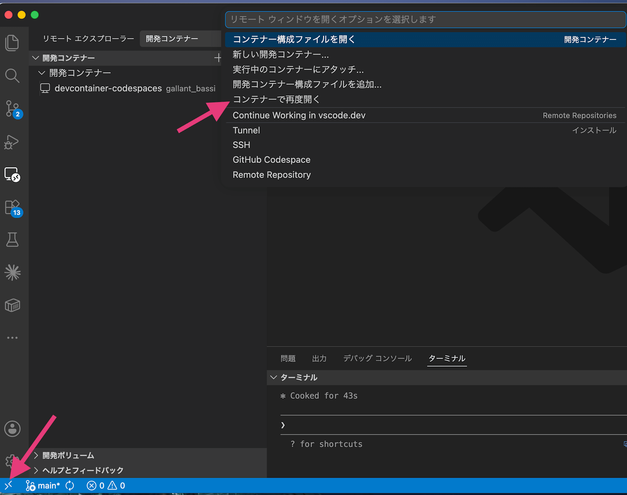This screenshot has height=495, width=627.
Task: Collapse the nested 開発コンテナー tree node
Action: 42,73
